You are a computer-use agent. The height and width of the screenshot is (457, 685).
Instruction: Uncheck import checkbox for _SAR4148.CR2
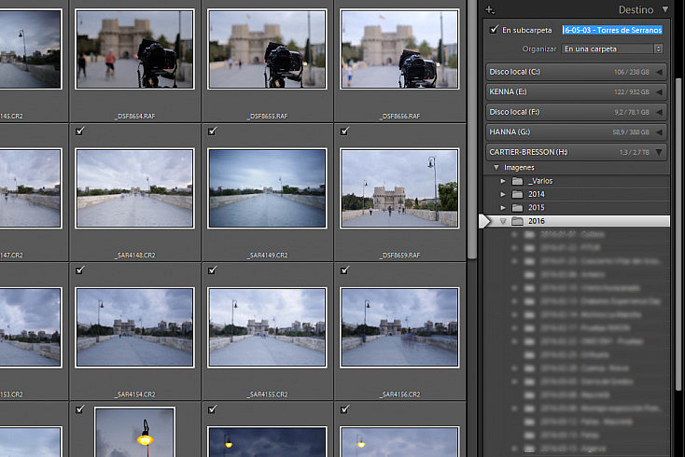[x=79, y=131]
